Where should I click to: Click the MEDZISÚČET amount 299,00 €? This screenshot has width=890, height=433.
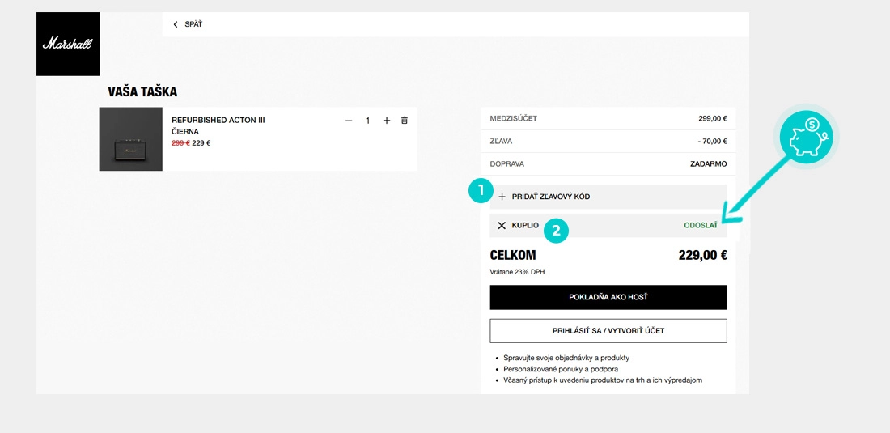click(712, 119)
